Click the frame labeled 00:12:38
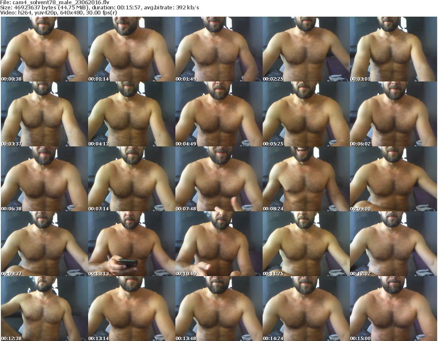 pos(44,309)
